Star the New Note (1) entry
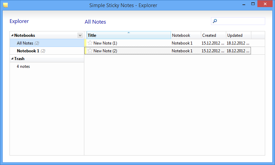This screenshot has width=275, height=165. [90, 43]
